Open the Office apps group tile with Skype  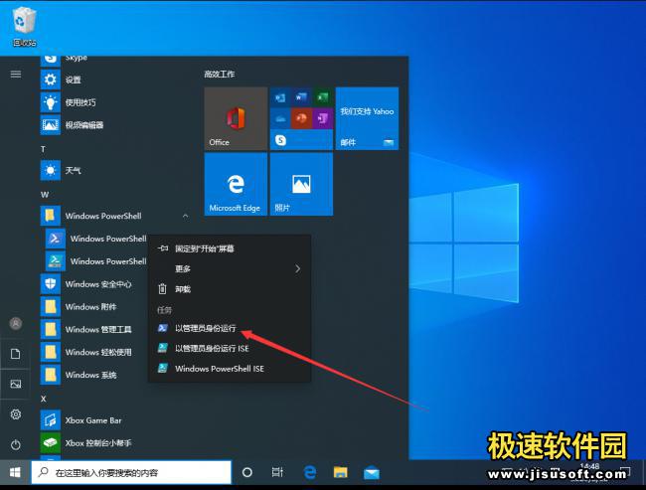[x=301, y=118]
